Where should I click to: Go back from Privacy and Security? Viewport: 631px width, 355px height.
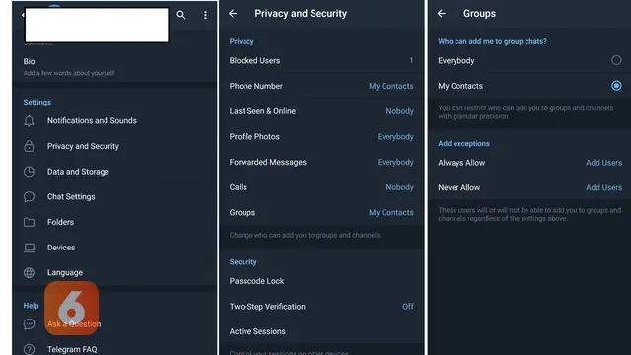pyautogui.click(x=233, y=13)
